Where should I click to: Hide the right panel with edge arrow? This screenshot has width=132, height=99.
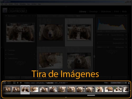coord(130,47)
